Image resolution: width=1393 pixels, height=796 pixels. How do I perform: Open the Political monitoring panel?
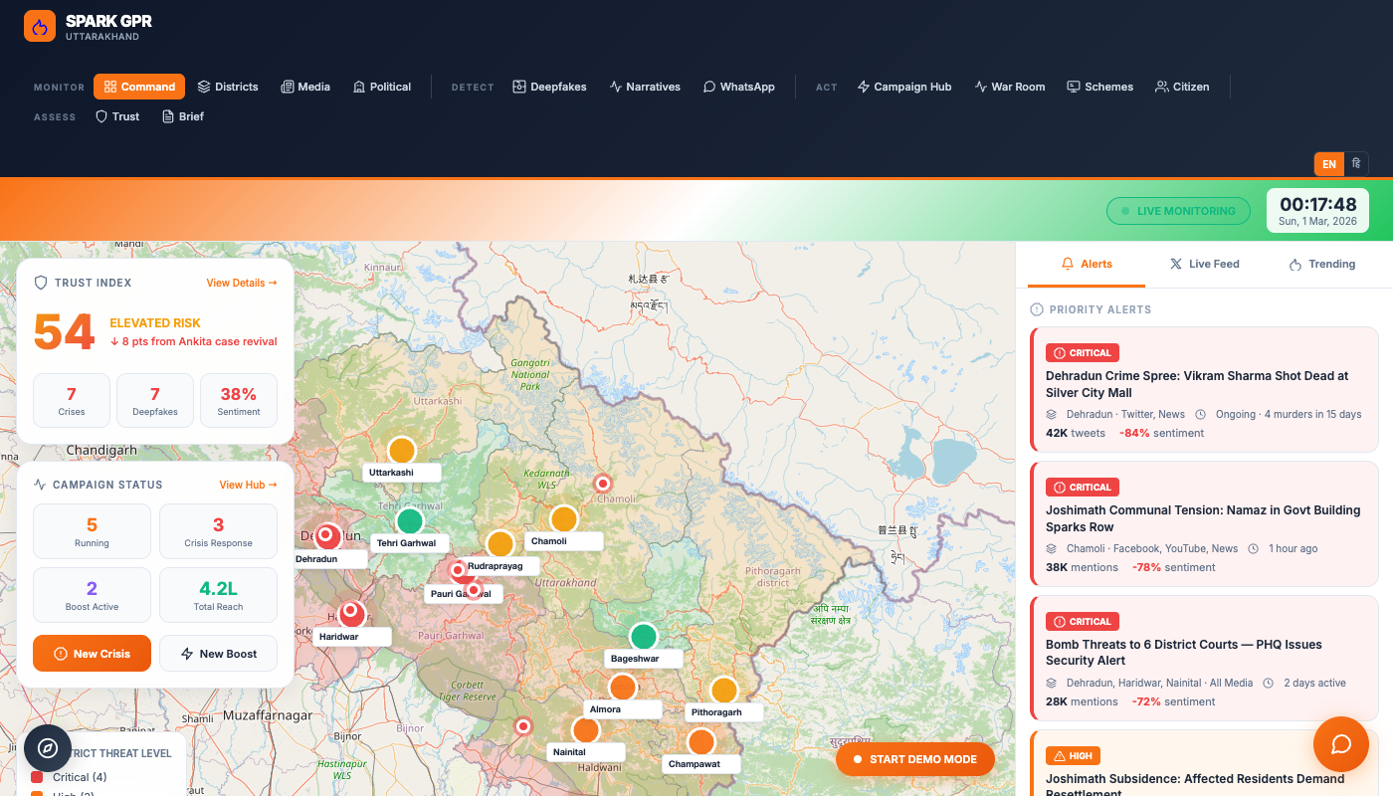tap(381, 87)
